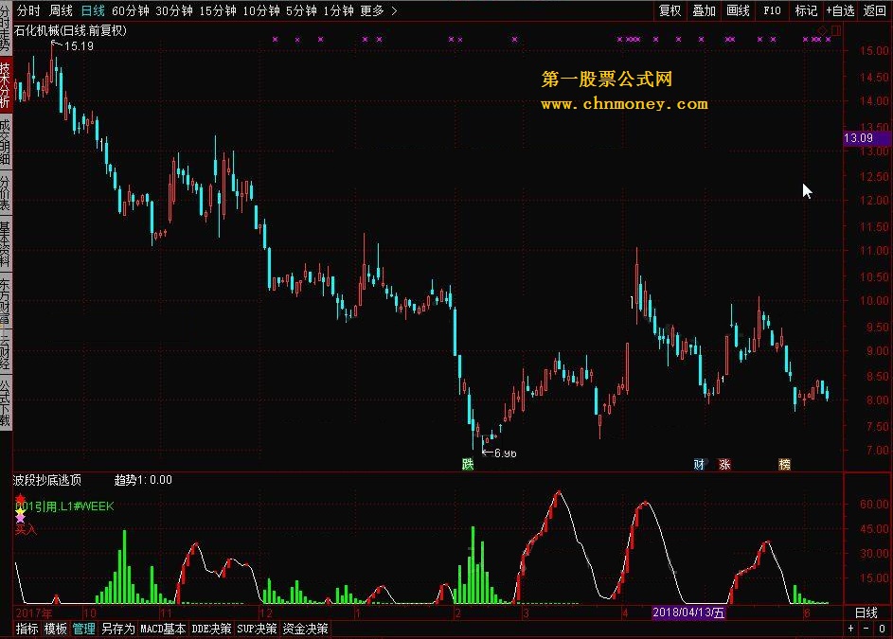Click the pink star icon above 买入

click(x=21, y=518)
